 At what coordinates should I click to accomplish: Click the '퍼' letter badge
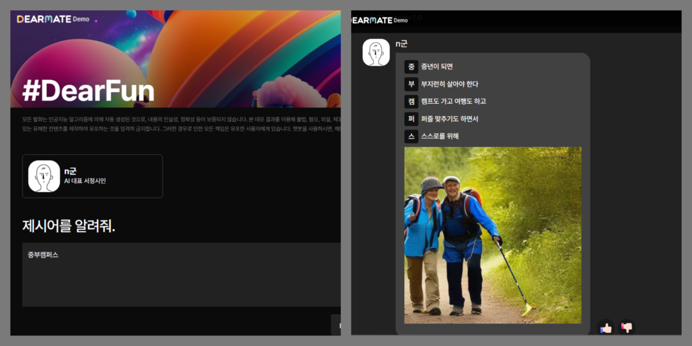pyautogui.click(x=411, y=119)
